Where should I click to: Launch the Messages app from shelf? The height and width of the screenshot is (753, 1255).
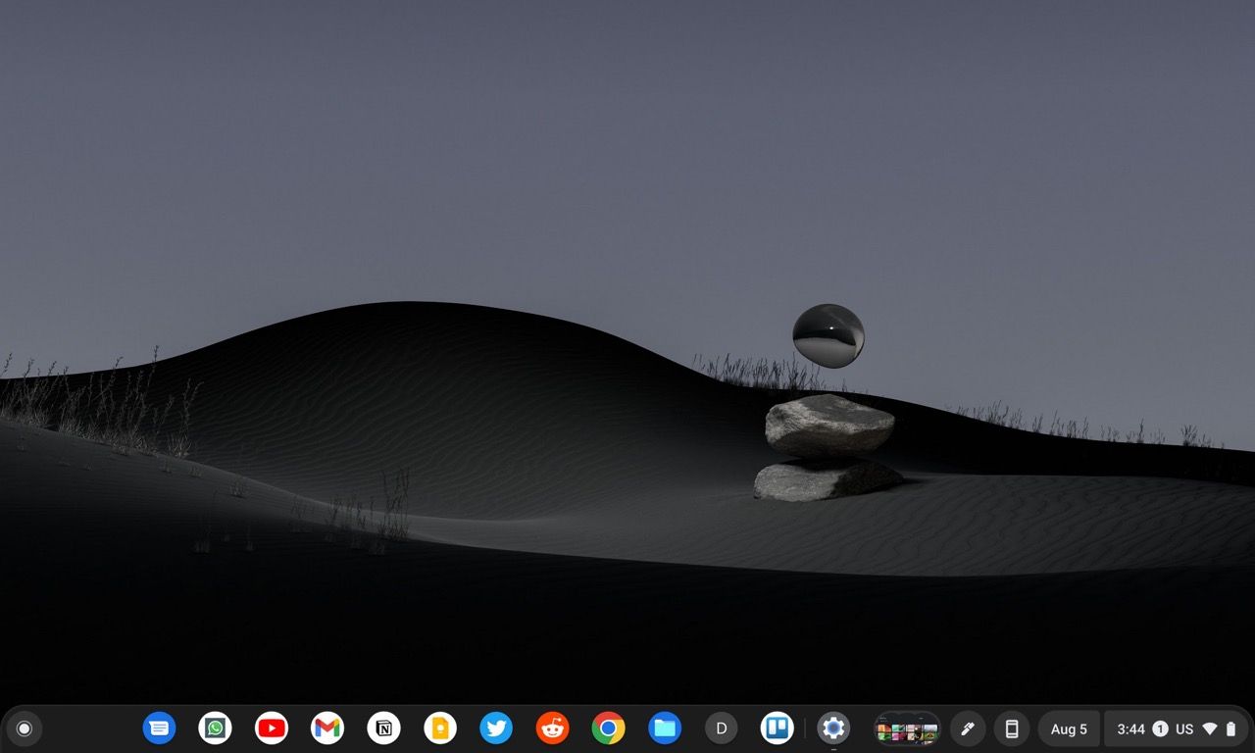tap(159, 728)
